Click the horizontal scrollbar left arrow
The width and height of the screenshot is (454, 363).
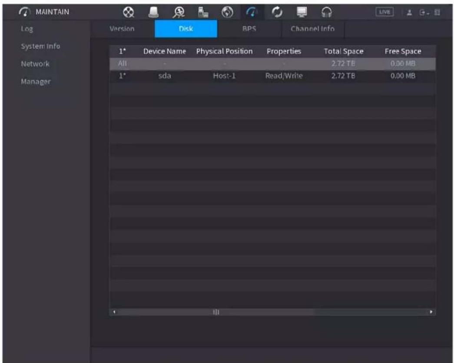pos(114,312)
